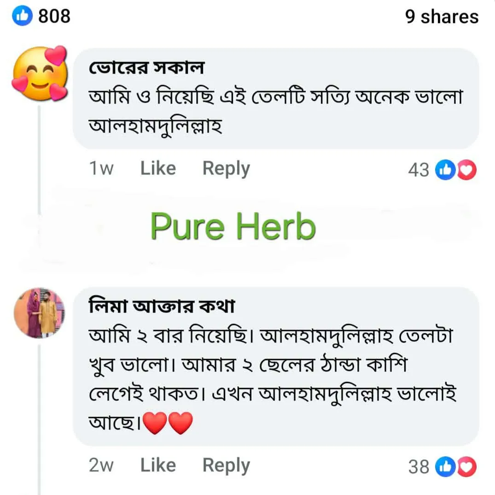View the 9 shares list
This screenshot has width=495, height=495.
[x=442, y=17]
